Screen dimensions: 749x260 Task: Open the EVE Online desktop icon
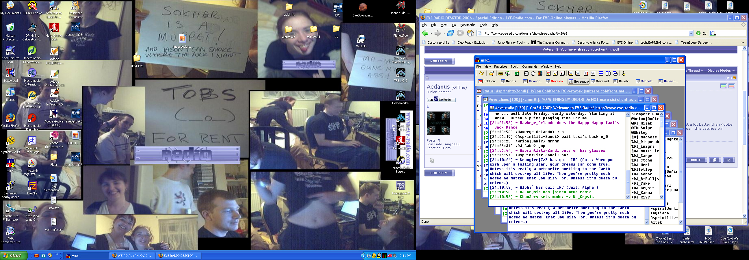pyautogui.click(x=338, y=10)
